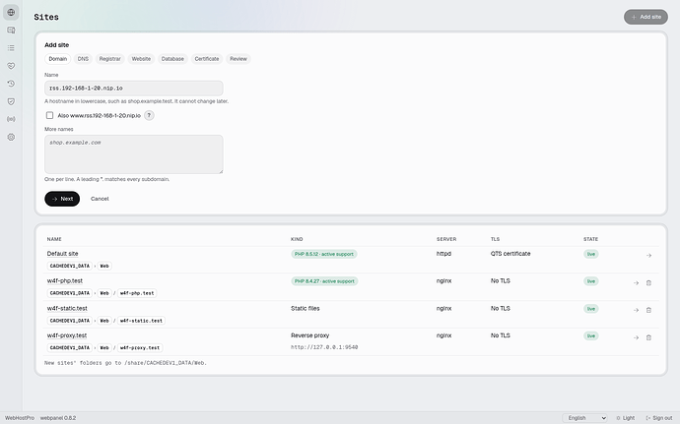Select the DNS step tab
Screen dimensions: 680x424
[83, 59]
